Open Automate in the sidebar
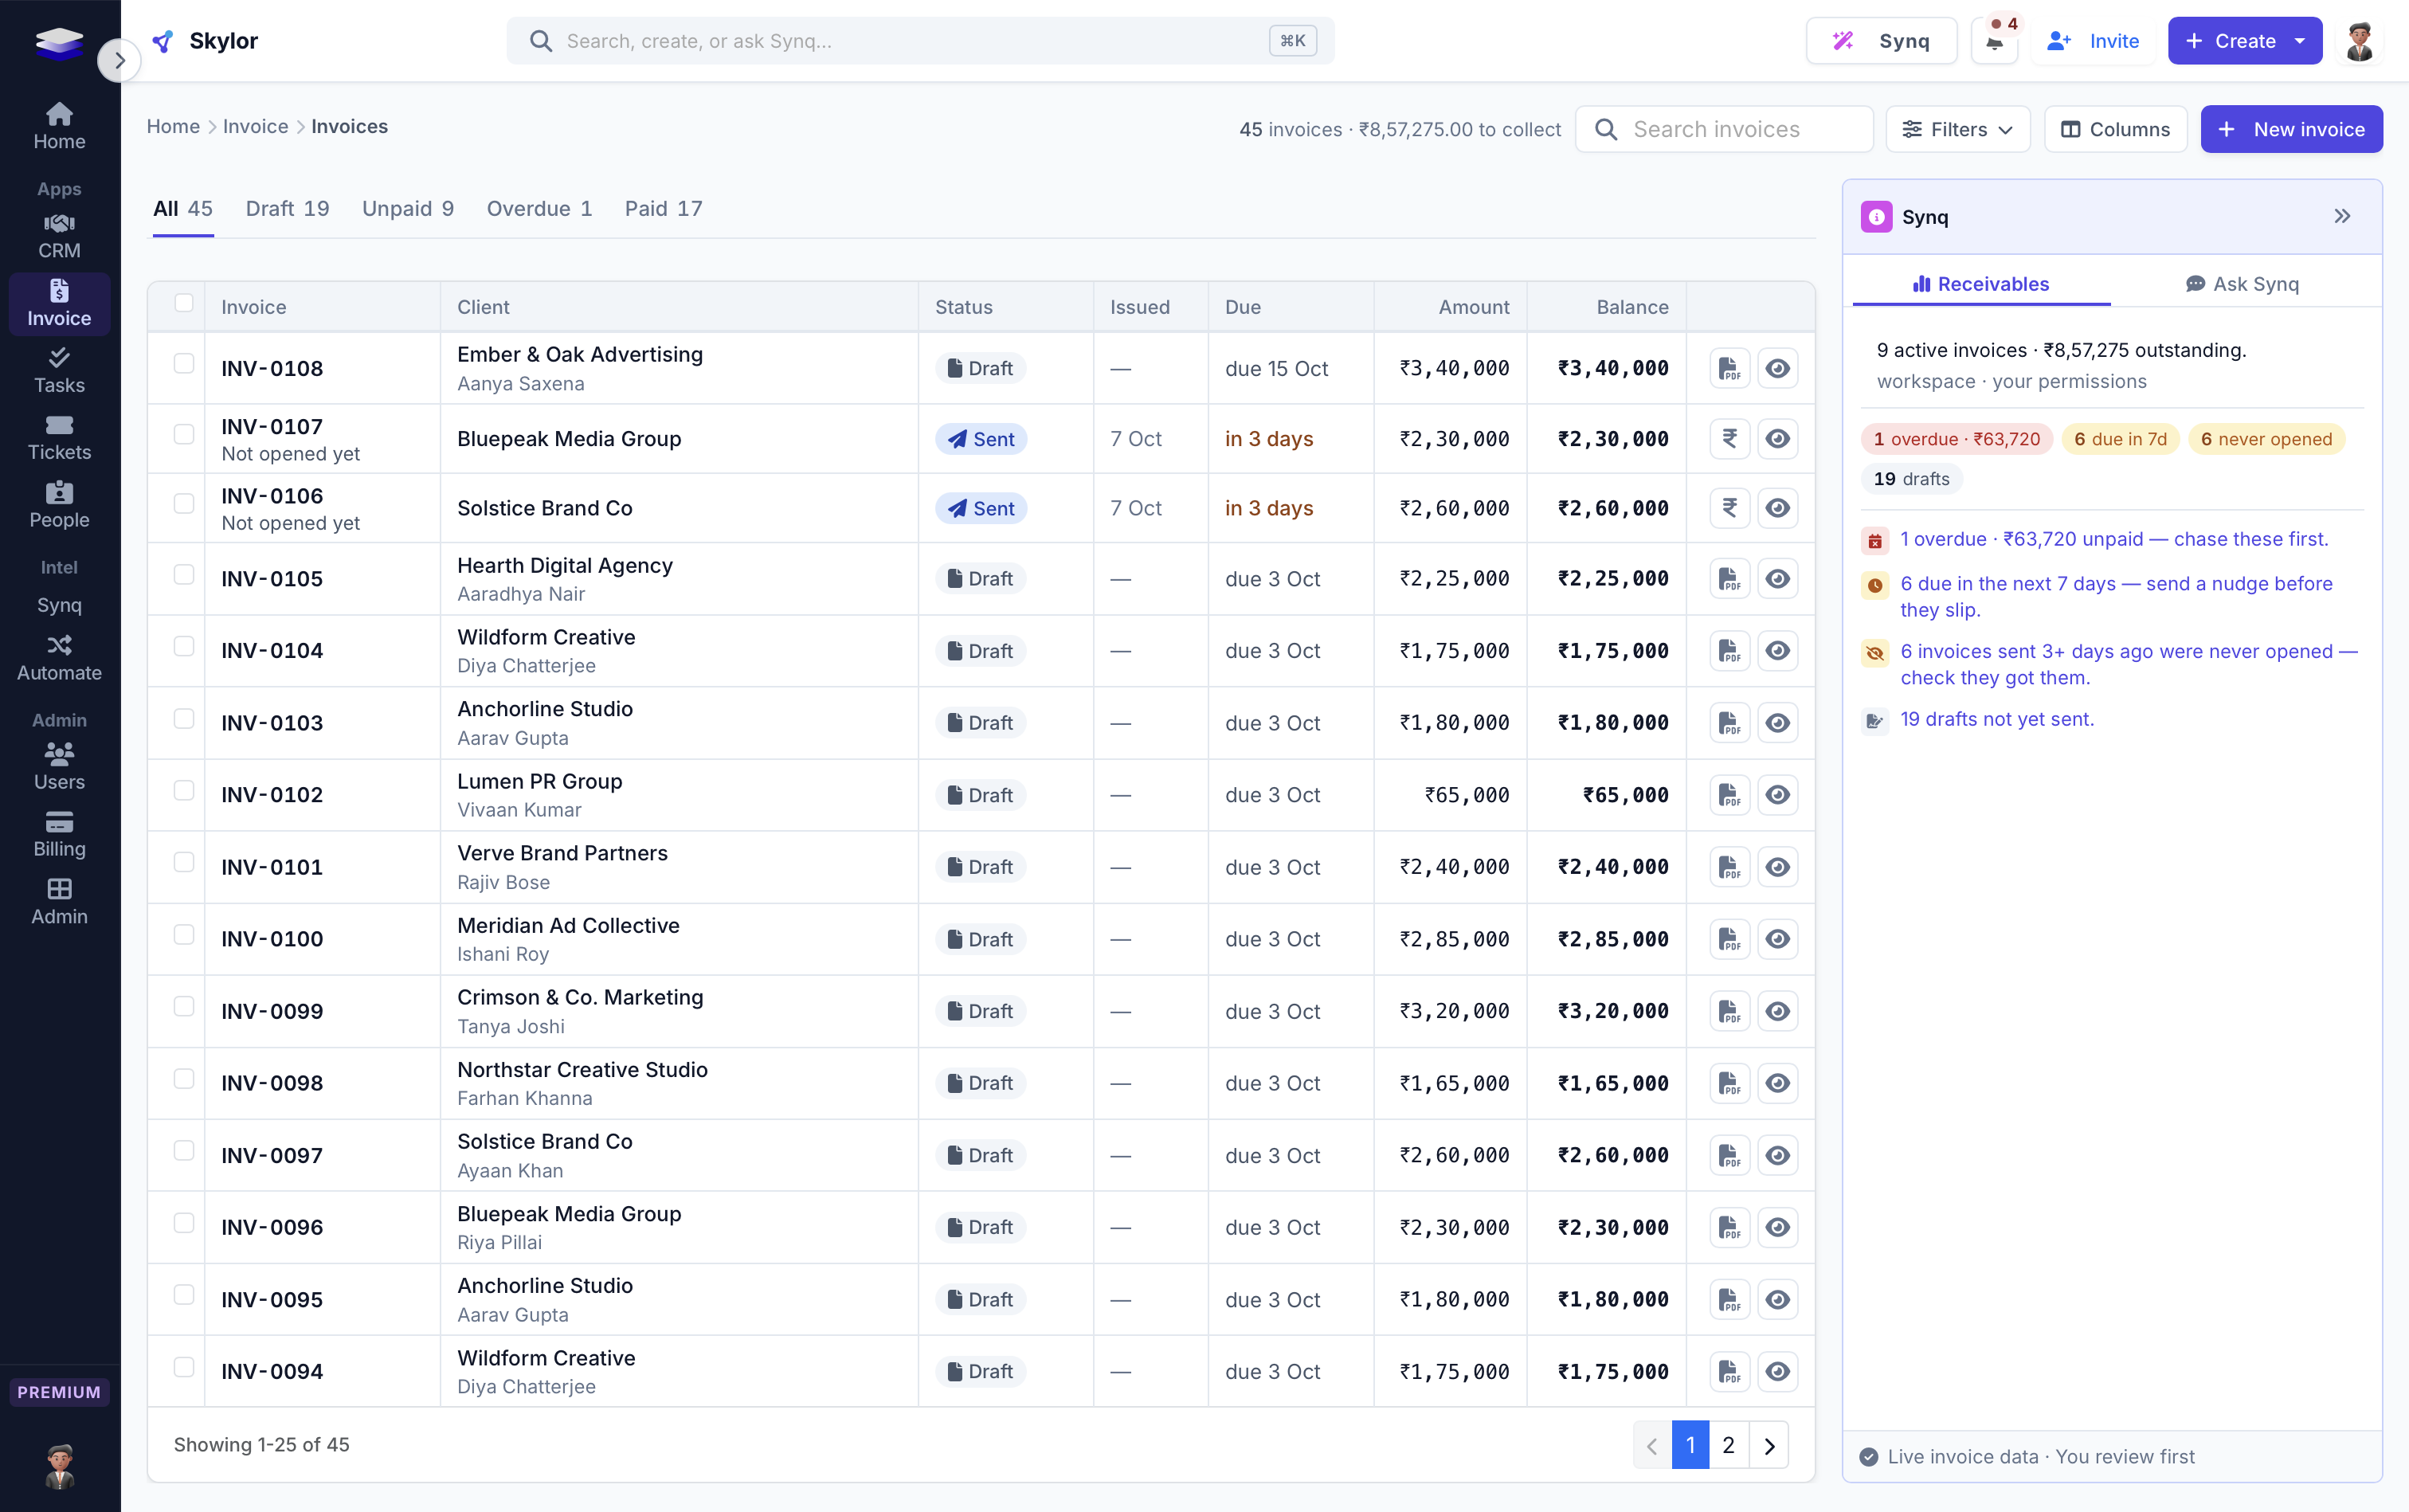Screen dimensions: 2409x1512 59,658
